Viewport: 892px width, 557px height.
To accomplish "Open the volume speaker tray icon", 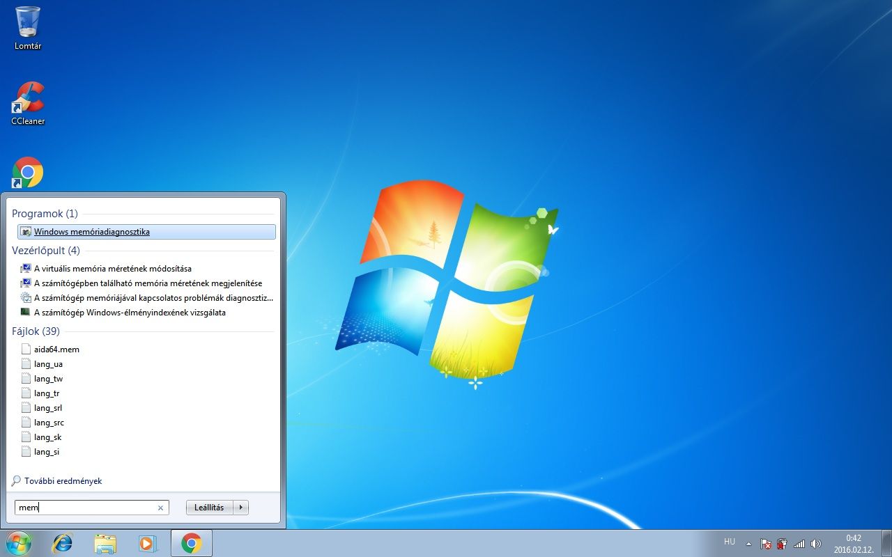I will coord(815,544).
